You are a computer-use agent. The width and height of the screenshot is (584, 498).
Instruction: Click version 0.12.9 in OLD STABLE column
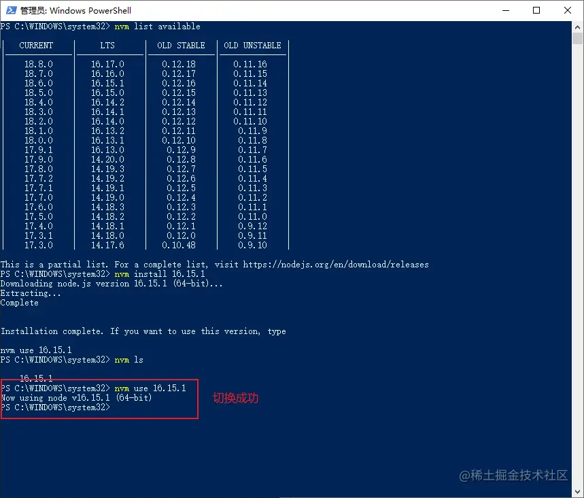tap(181, 150)
